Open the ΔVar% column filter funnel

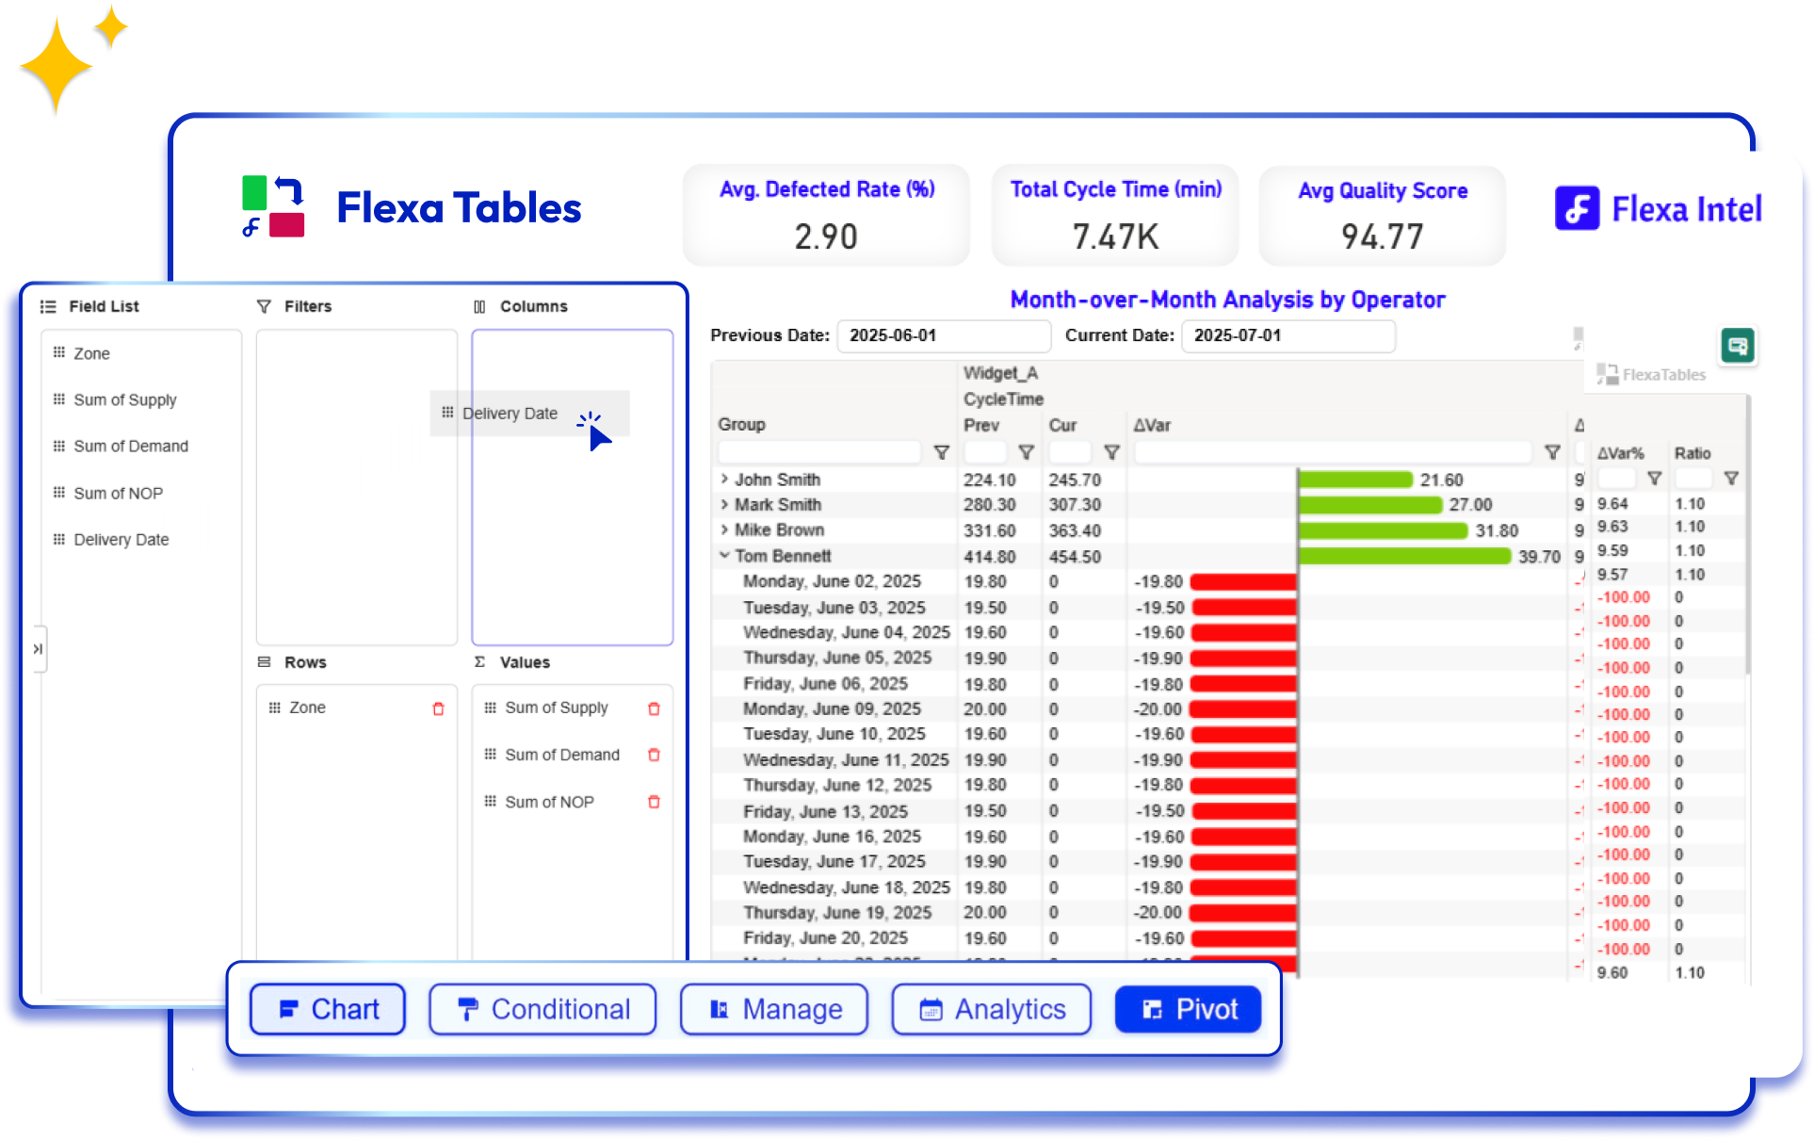(x=1654, y=479)
